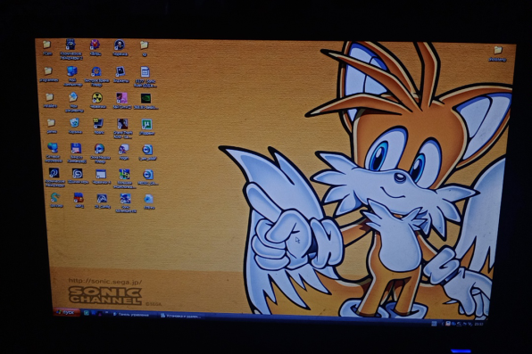Open Network Neighborhood icon

[53, 152]
